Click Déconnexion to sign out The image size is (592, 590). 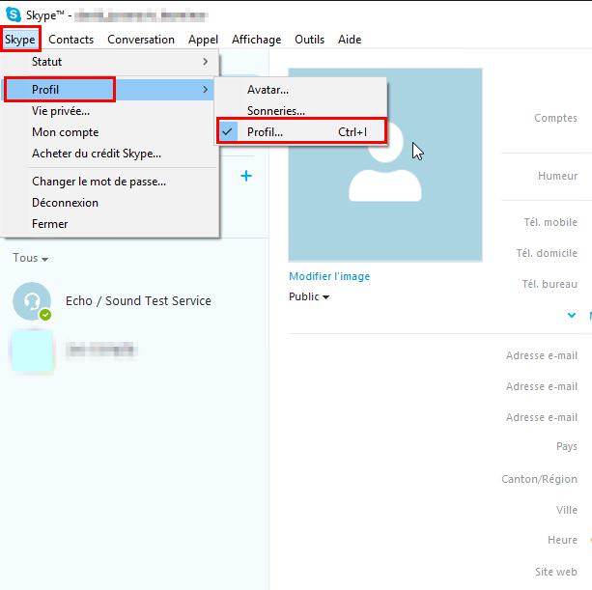pyautogui.click(x=65, y=203)
